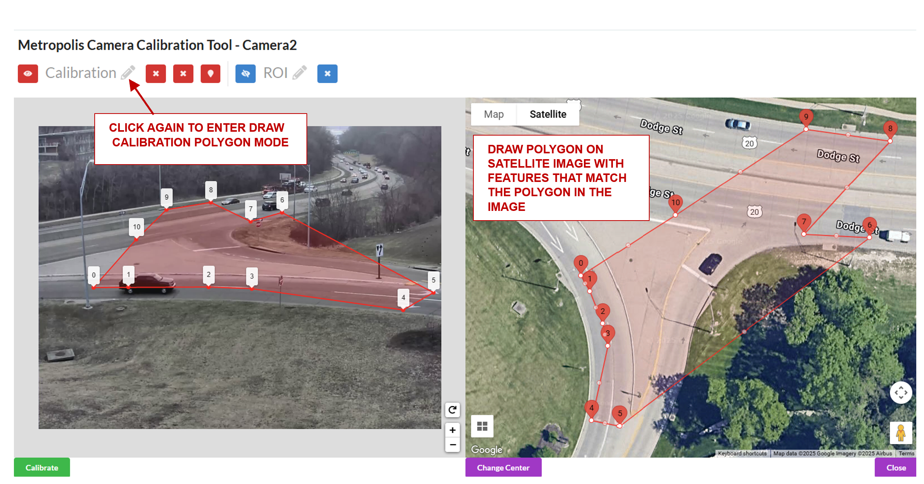Click the Street View pegman icon

[x=901, y=433]
